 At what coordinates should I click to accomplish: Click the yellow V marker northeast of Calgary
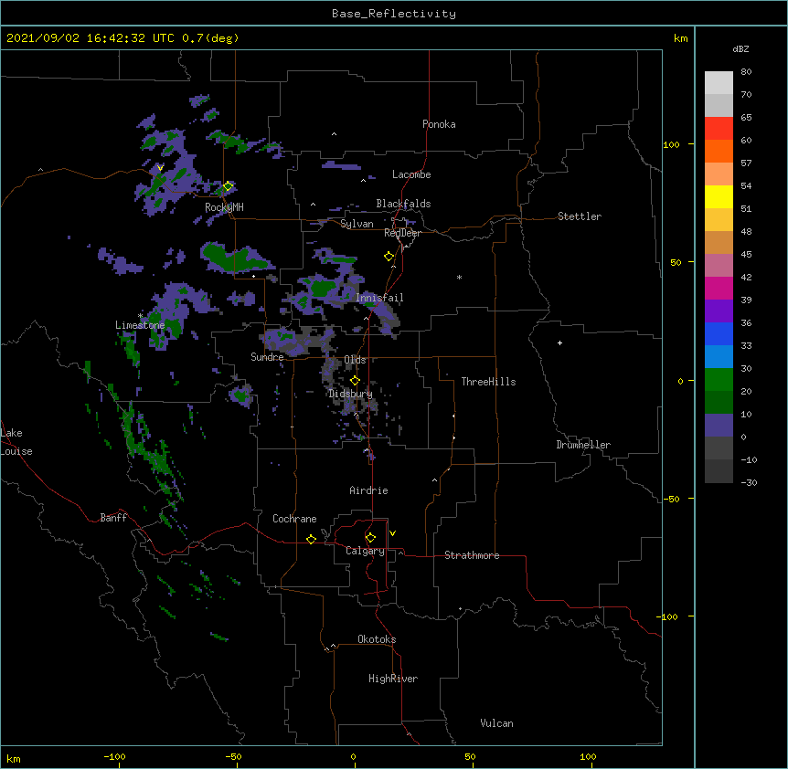pos(392,533)
